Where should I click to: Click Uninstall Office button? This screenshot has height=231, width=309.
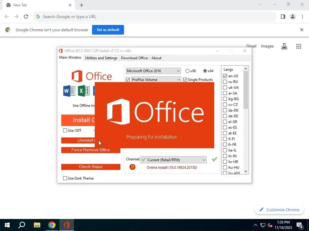78,140
